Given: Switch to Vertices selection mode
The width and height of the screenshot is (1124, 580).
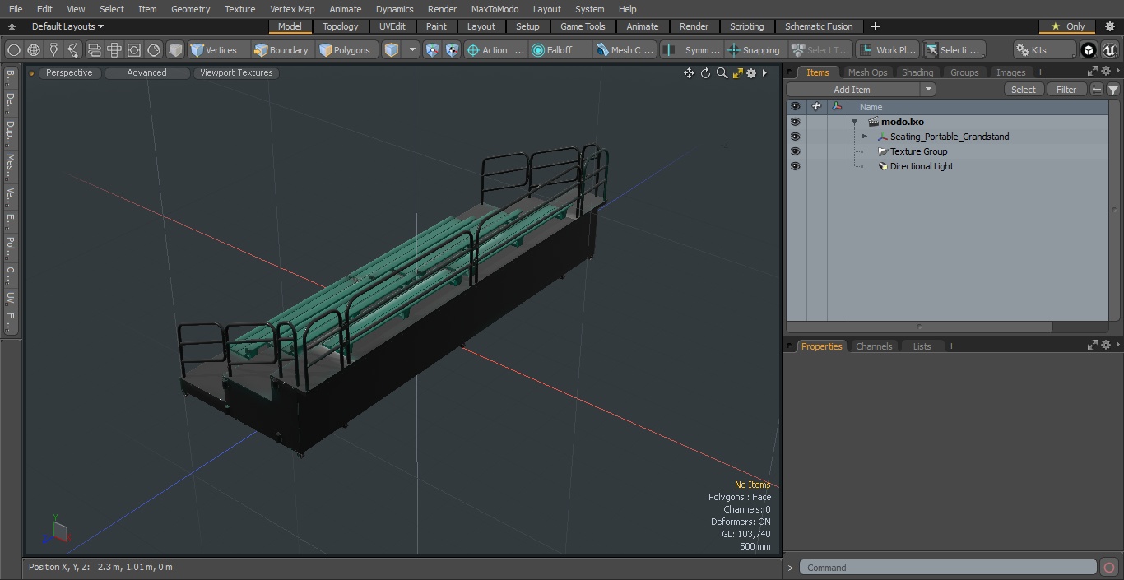Looking at the screenshot, I should click(x=214, y=50).
